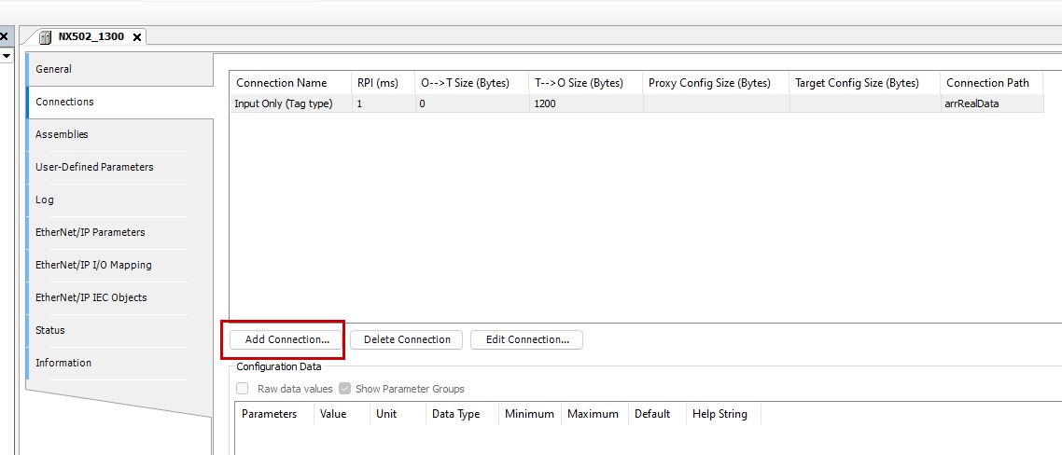
Task: Click the NX502_1300 device tab icon
Action: [47, 37]
